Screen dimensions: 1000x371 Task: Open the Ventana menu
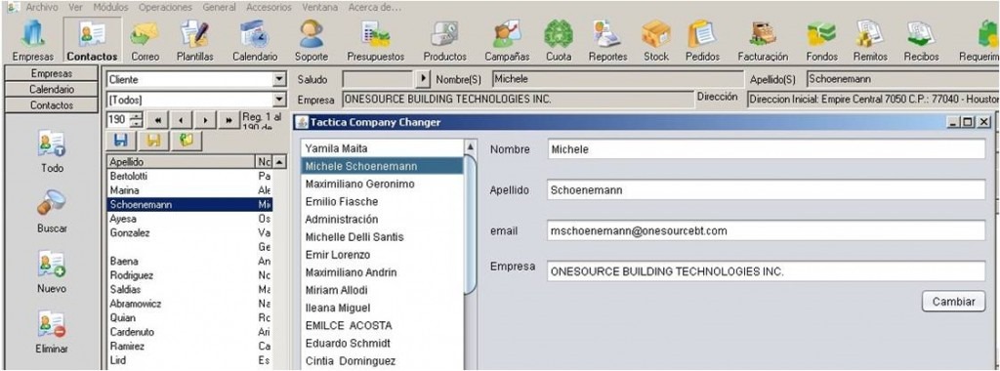click(320, 8)
